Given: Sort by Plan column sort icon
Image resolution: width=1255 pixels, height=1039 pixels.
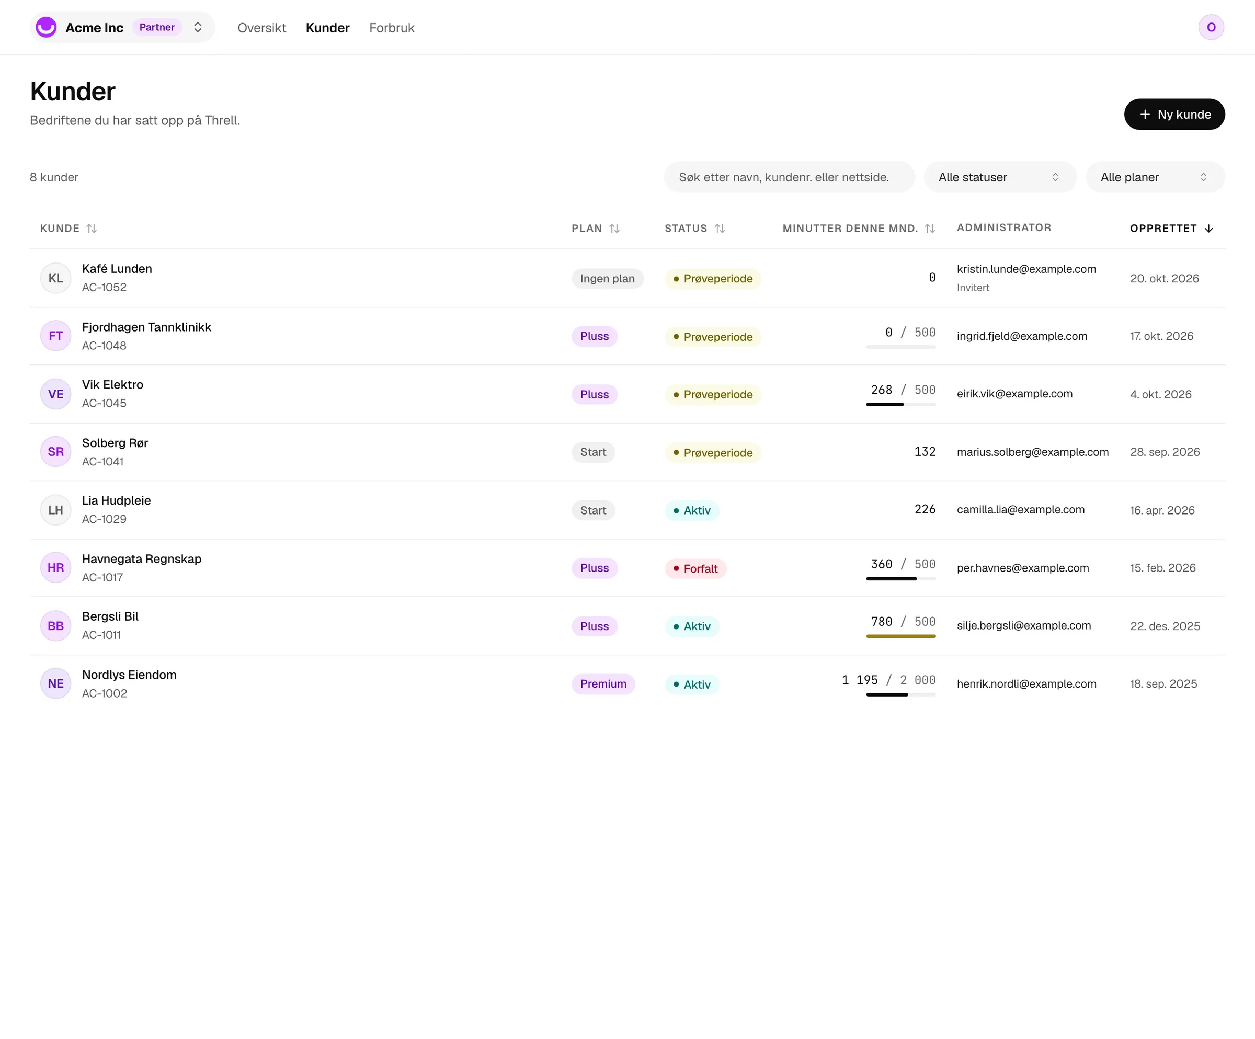Looking at the screenshot, I should [614, 228].
